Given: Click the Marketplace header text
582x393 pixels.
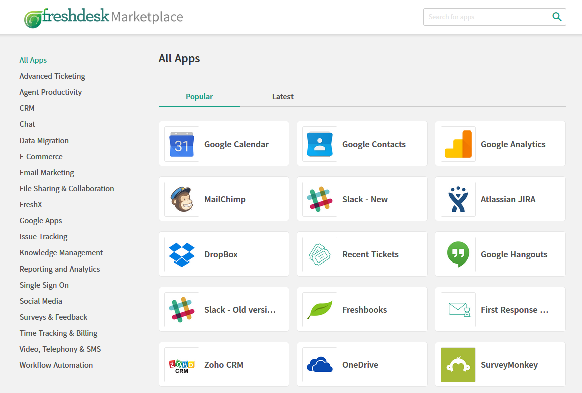Looking at the screenshot, I should click(147, 17).
